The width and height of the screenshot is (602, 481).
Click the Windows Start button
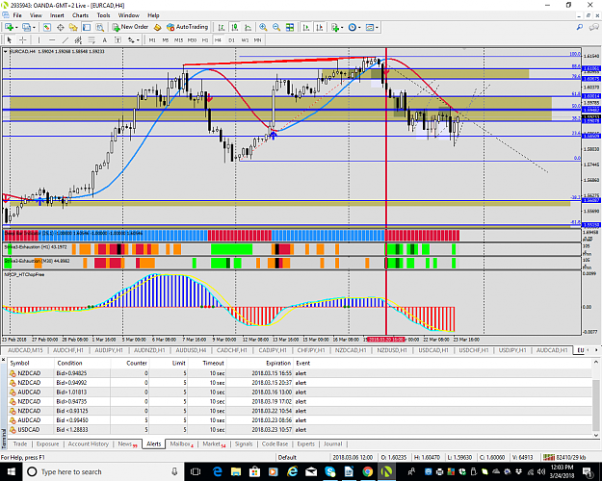12,471
